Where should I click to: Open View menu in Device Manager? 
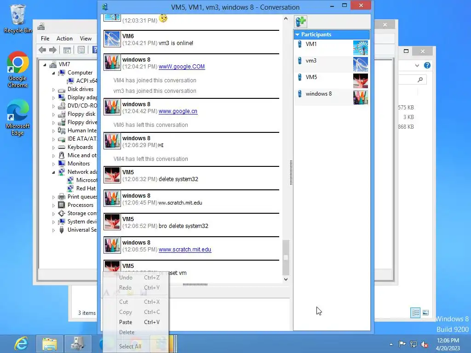pyautogui.click(x=86, y=39)
